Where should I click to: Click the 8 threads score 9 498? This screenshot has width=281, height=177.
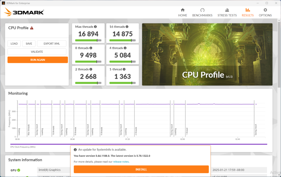click(x=88, y=55)
